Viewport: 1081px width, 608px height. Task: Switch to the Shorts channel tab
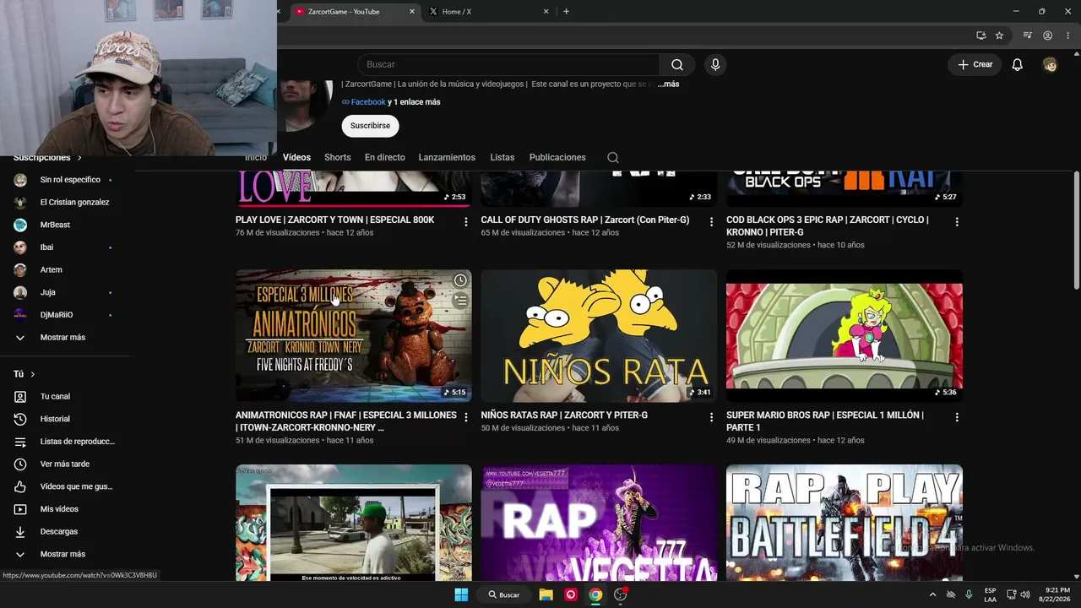tap(337, 158)
